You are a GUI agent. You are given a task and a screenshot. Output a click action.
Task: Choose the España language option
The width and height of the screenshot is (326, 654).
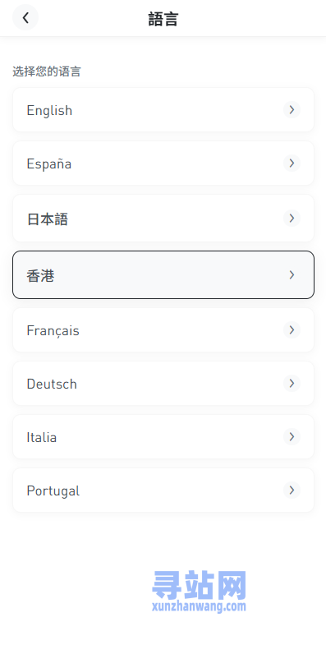coord(163,163)
